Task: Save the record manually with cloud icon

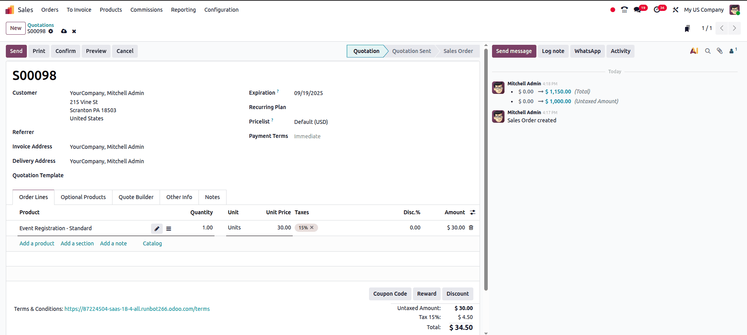Action: (64, 31)
